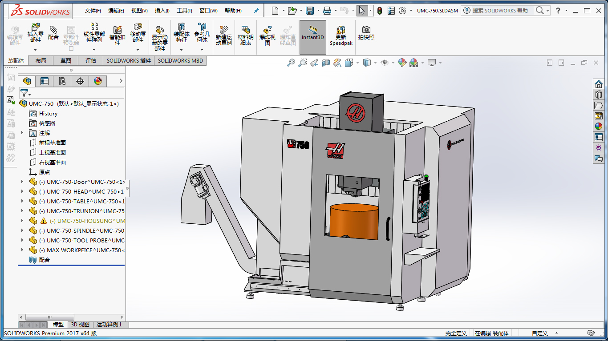Open Linear Component Pattern (线性零部件阵列)
The height and width of the screenshot is (341, 608).
click(x=94, y=33)
